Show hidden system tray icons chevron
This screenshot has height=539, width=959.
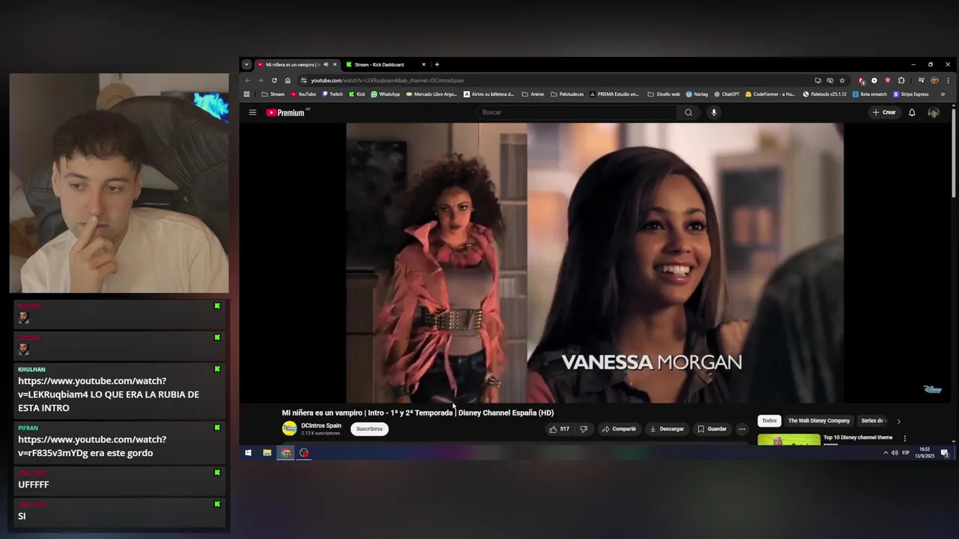[886, 453]
